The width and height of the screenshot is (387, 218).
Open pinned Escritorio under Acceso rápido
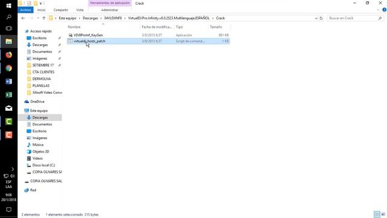(x=39, y=38)
